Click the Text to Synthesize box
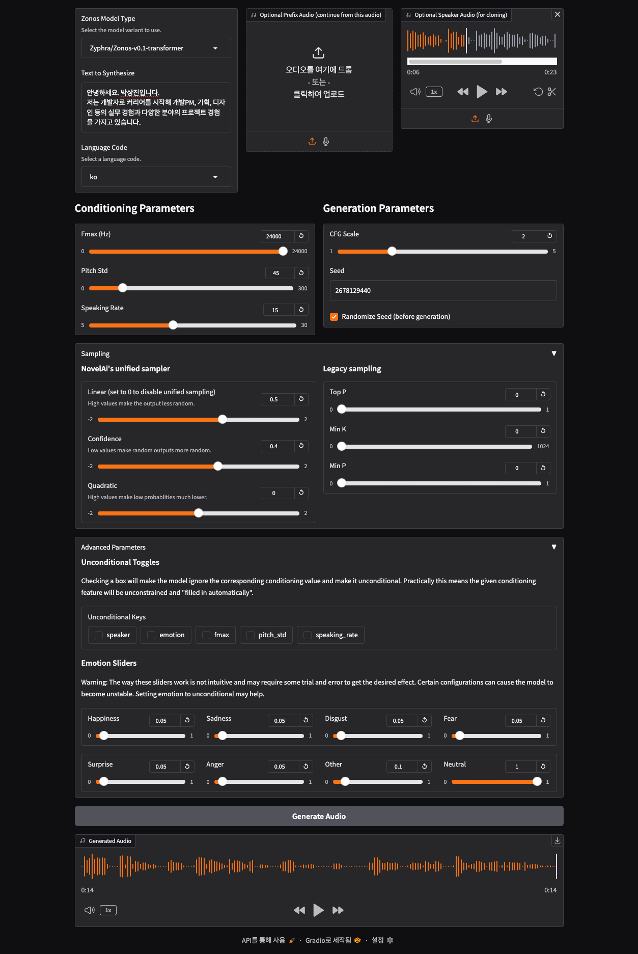Image resolution: width=638 pixels, height=954 pixels. point(156,107)
